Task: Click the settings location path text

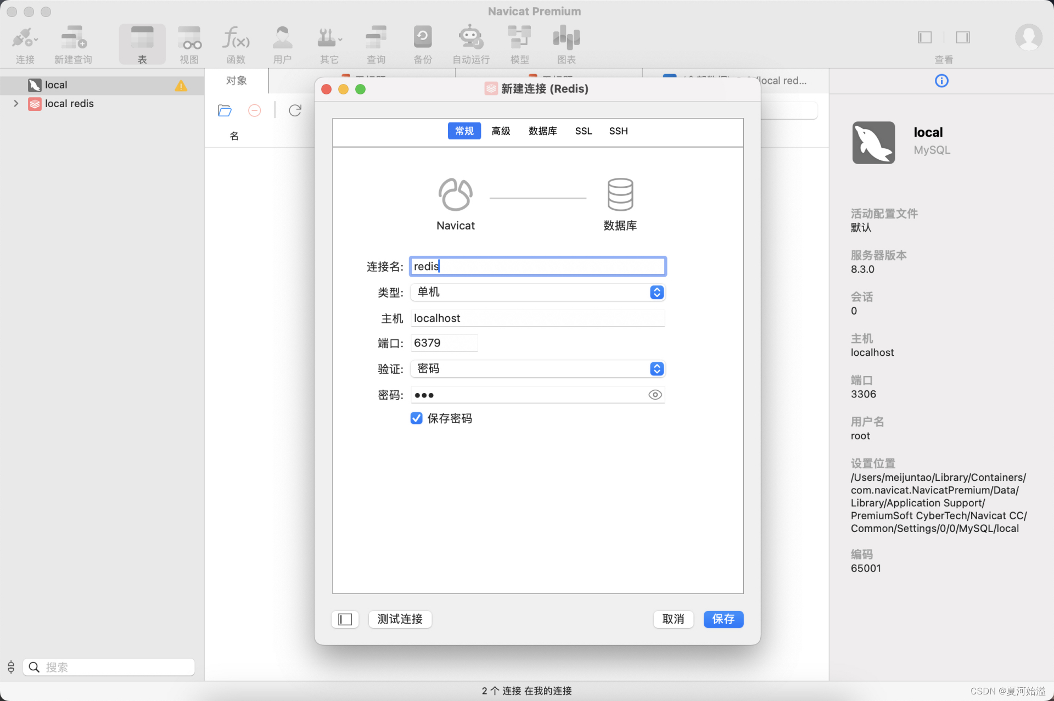Action: (x=939, y=503)
